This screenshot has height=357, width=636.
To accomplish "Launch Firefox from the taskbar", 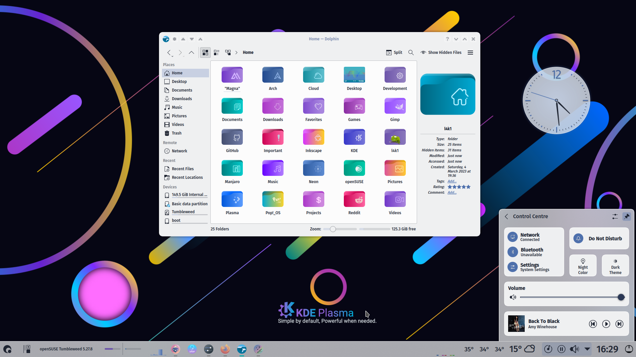I will [225, 349].
